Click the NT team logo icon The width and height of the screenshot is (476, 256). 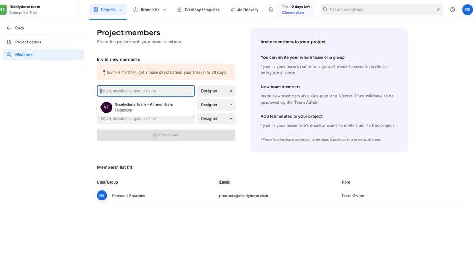tap(3, 10)
